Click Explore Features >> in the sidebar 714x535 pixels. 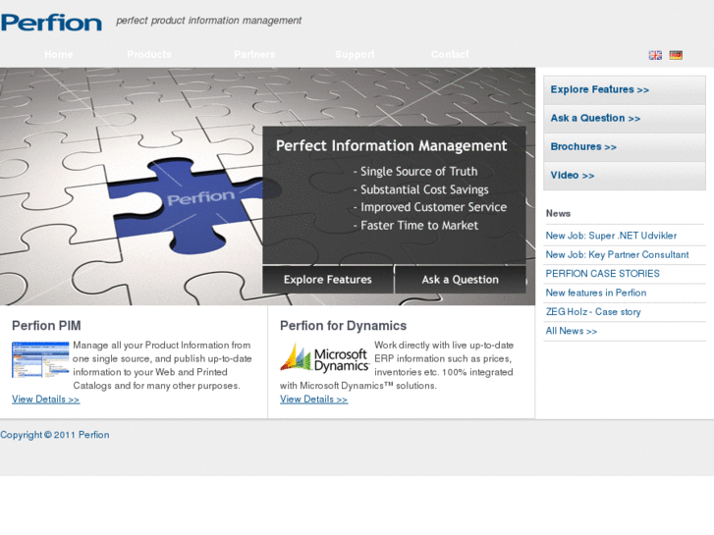click(x=625, y=89)
